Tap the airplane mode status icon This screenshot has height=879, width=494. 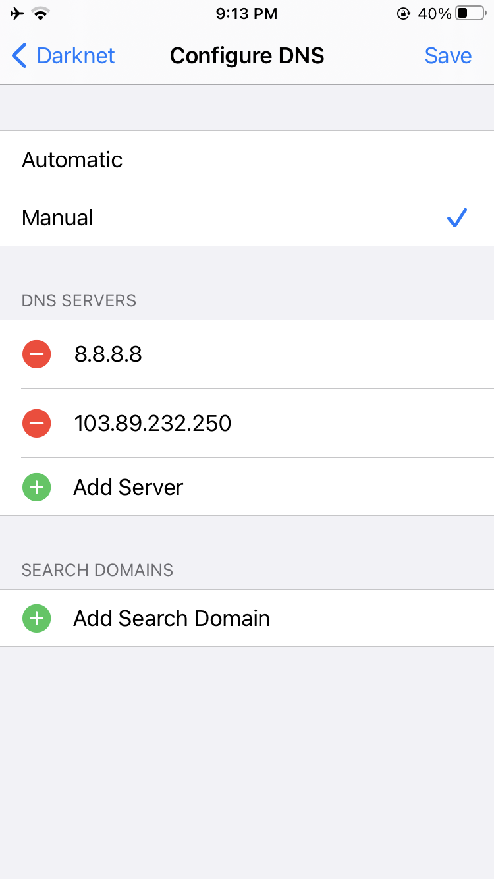(x=18, y=13)
